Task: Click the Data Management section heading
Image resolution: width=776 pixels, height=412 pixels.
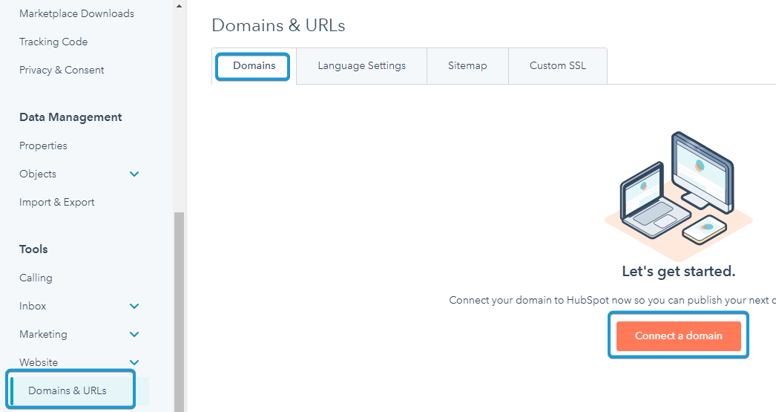Action: [x=70, y=117]
